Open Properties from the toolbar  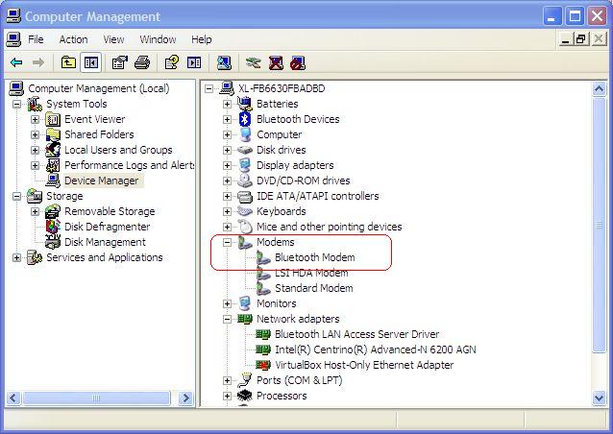(120, 63)
